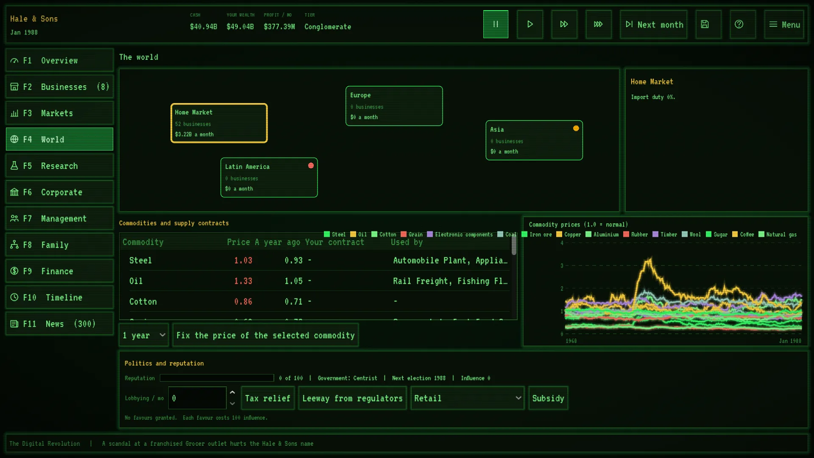Click Asia's orange status dot
This screenshot has width=814, height=458.
576,128
